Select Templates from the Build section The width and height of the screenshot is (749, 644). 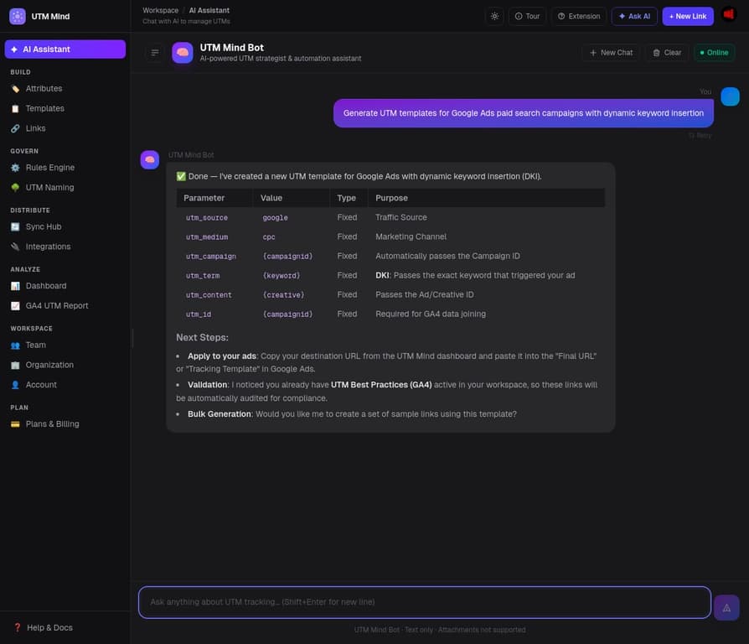pyautogui.click(x=46, y=107)
